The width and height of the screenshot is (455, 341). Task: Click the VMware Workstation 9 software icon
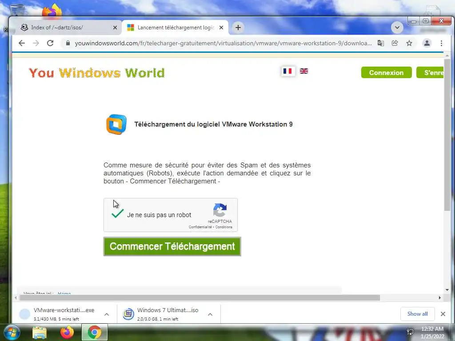click(116, 124)
